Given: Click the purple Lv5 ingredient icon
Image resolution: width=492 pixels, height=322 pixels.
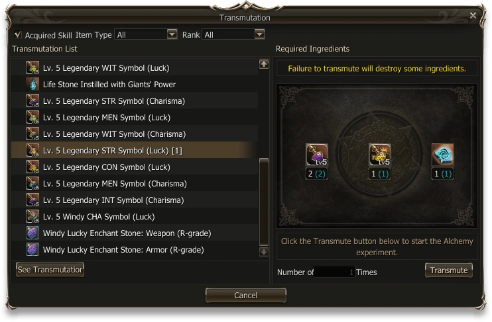Looking at the screenshot, I should pyautogui.click(x=316, y=155).
